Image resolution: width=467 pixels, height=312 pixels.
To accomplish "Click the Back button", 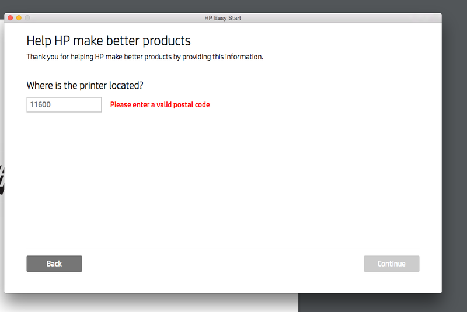I will tap(54, 264).
